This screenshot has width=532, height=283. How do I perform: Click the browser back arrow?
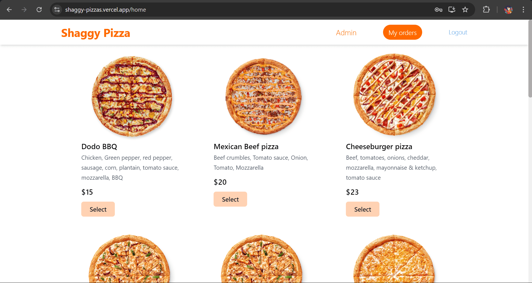(x=9, y=10)
